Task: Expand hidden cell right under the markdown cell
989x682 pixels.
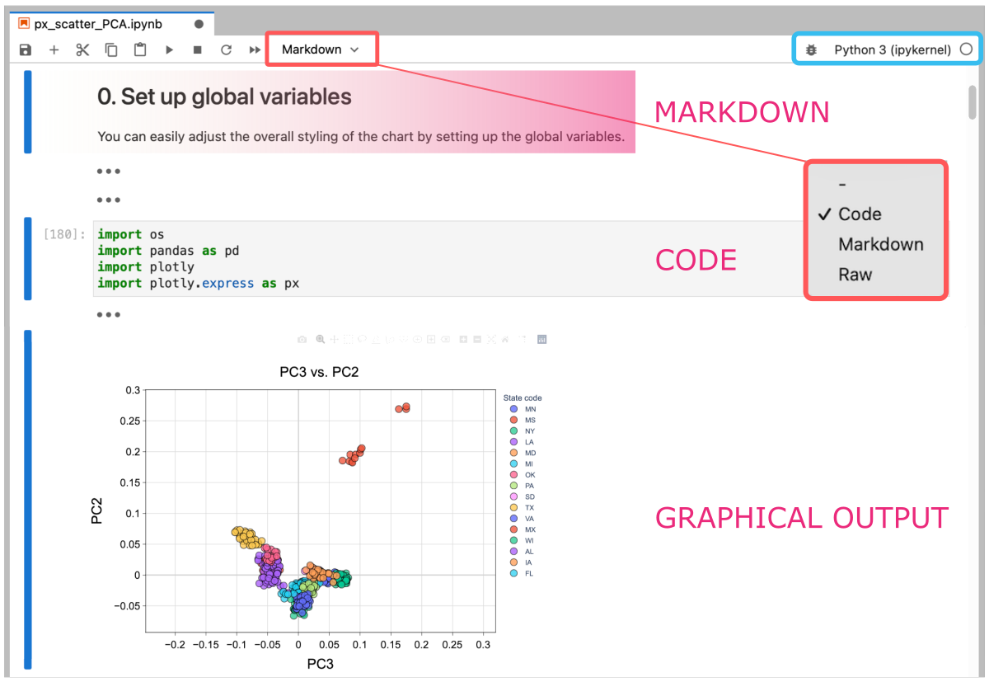Action: (x=109, y=172)
